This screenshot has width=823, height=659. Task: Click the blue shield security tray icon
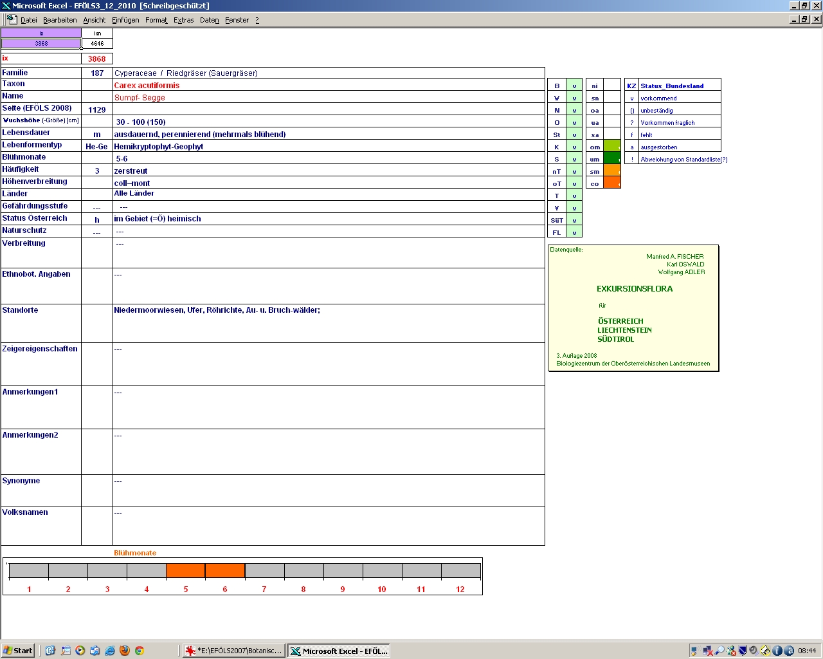pos(743,651)
